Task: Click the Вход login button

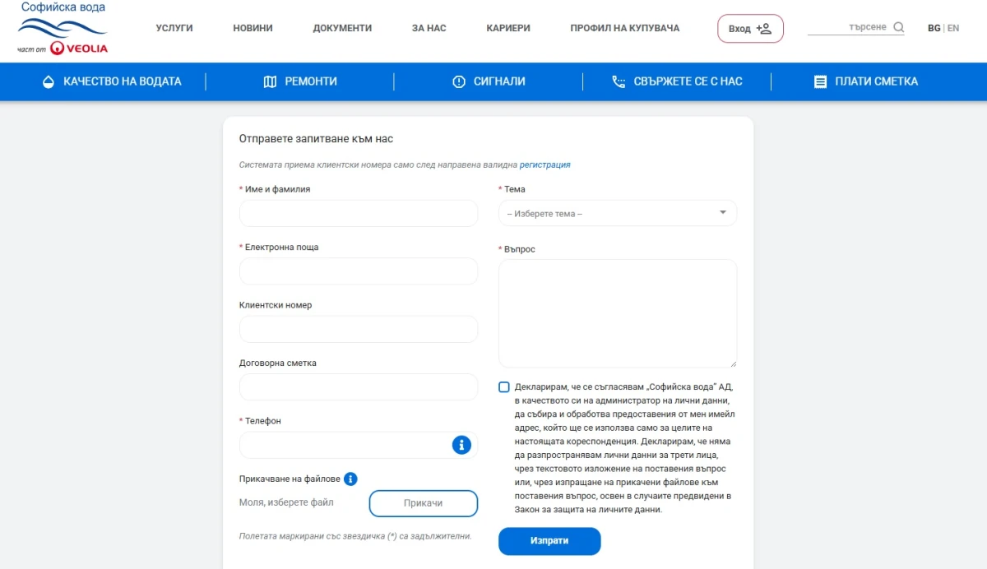Action: (x=750, y=28)
